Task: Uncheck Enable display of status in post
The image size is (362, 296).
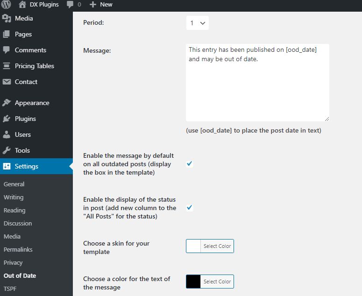Action: coord(190,208)
